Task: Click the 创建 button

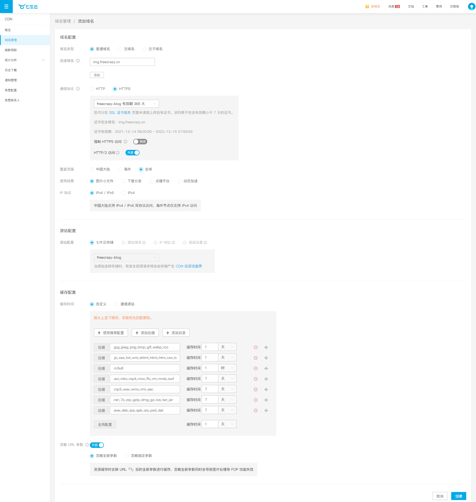Action: pyautogui.click(x=458, y=496)
